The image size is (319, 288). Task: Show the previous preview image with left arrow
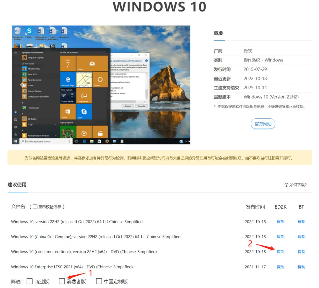21,85
